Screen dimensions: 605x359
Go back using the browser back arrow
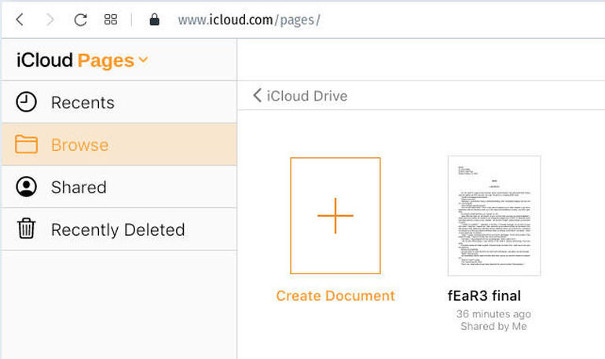click(20, 20)
